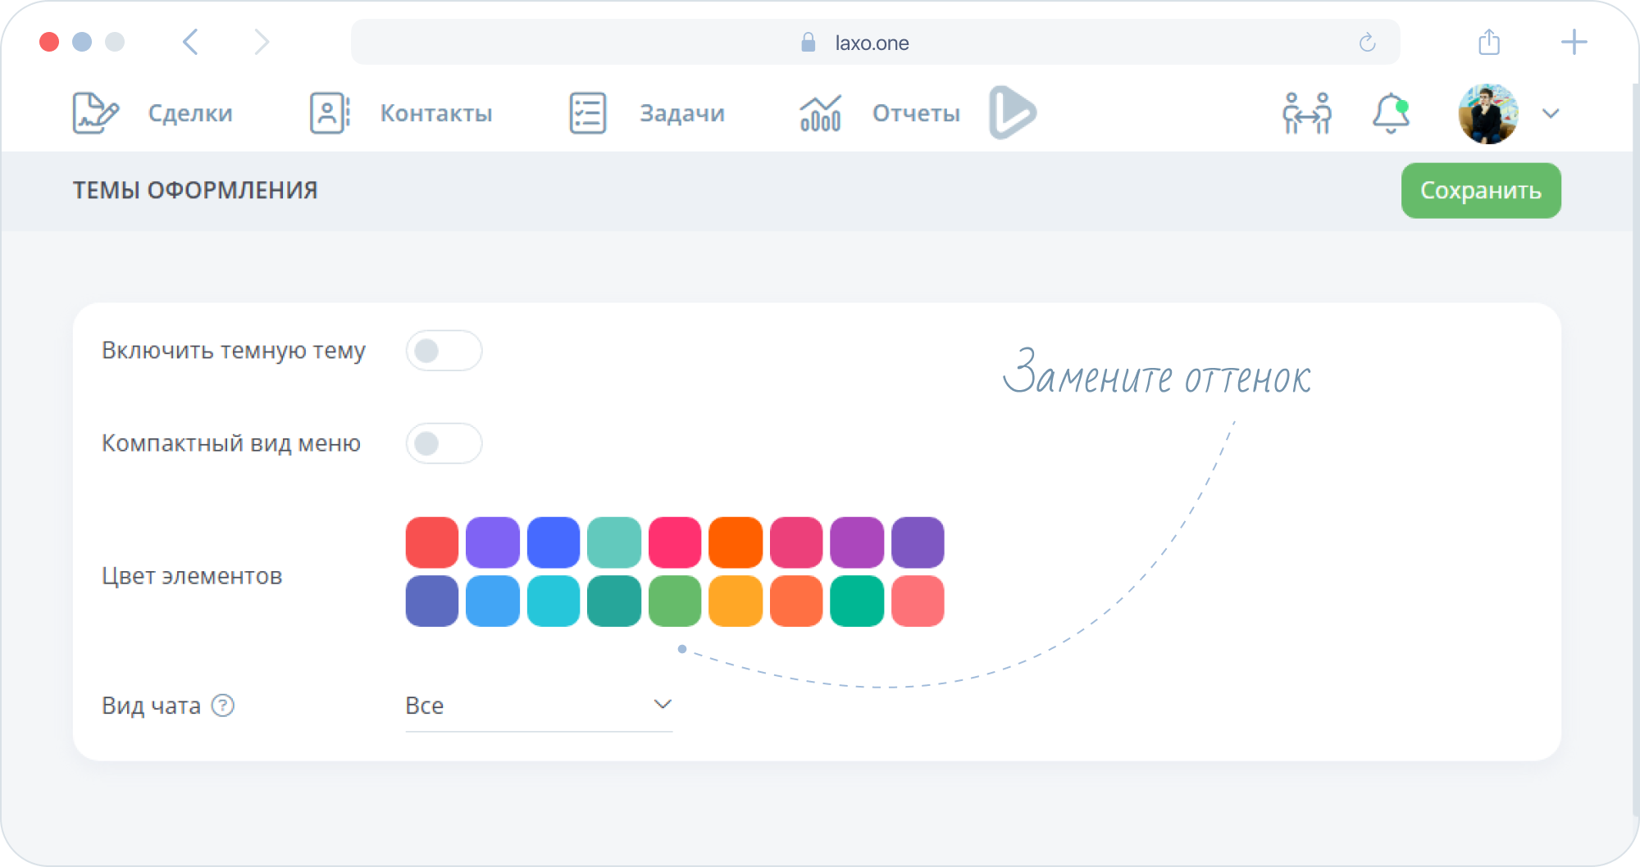Open the people exchange icon
The width and height of the screenshot is (1640, 867).
coord(1306,113)
